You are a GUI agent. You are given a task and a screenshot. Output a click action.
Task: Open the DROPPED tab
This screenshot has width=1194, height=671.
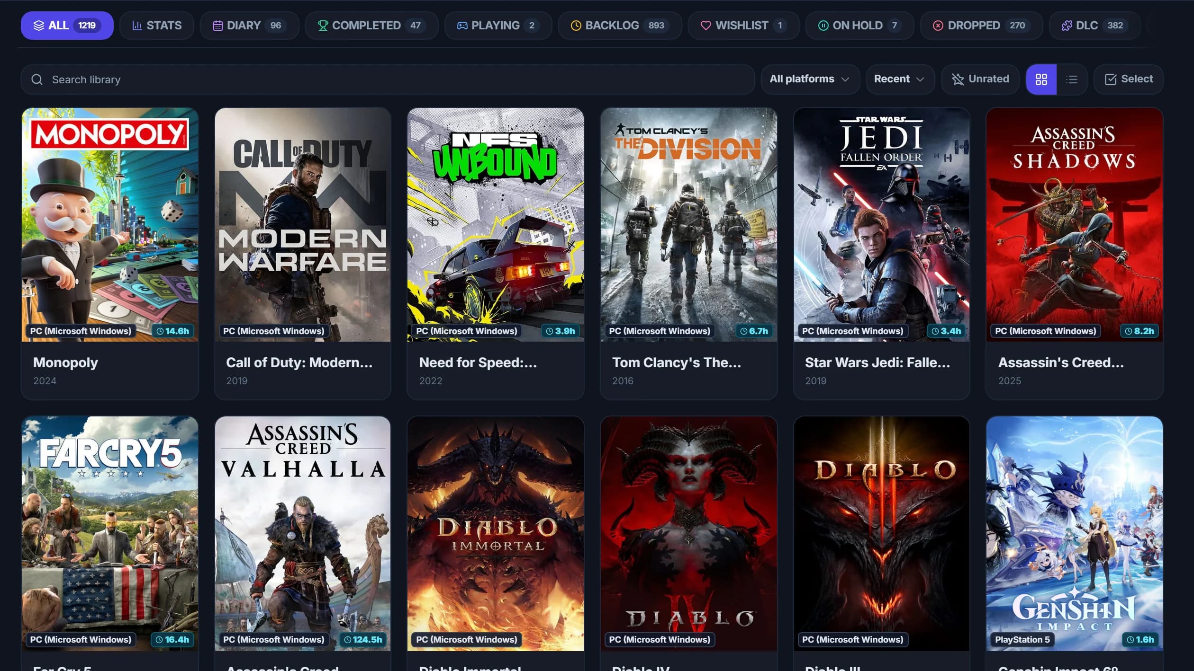pos(981,26)
